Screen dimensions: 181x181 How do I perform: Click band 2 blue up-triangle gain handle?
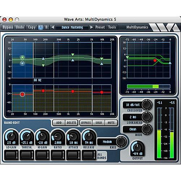click(x=43, y=59)
